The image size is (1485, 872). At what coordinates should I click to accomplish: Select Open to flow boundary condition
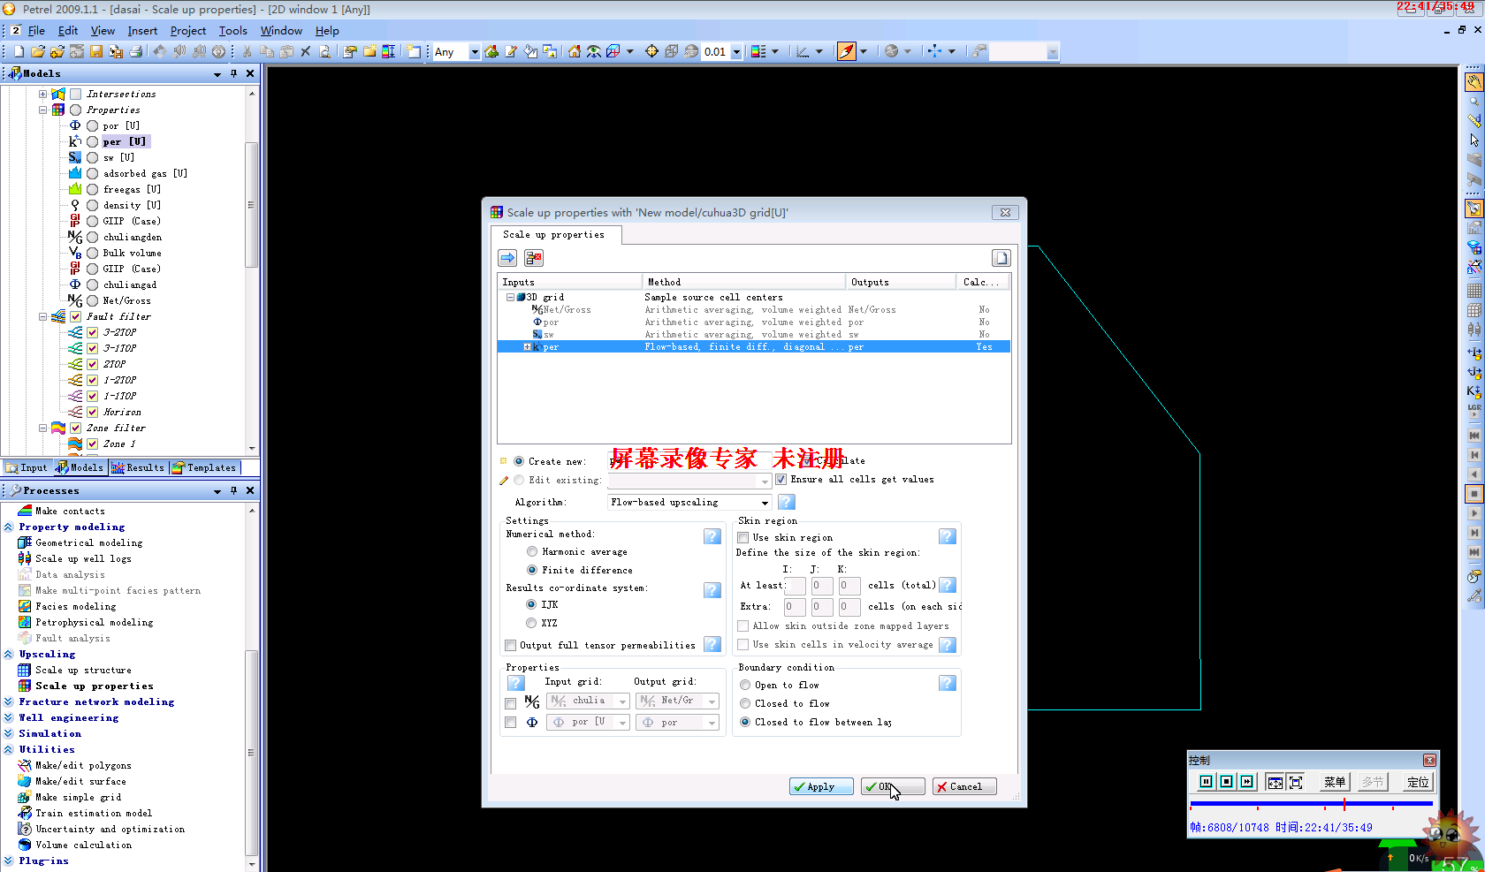click(745, 685)
